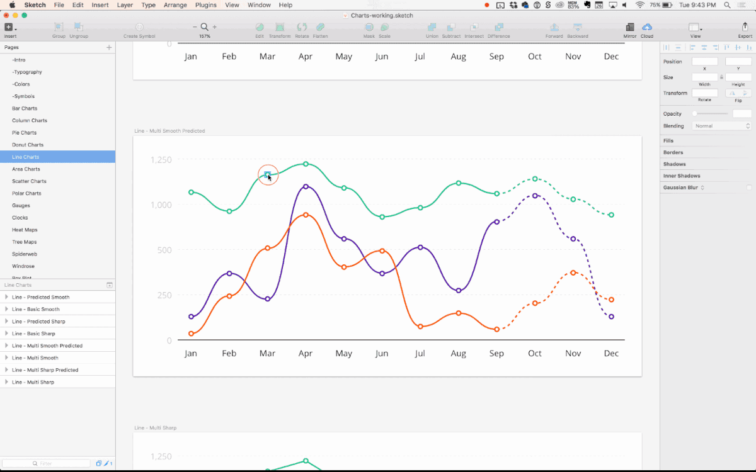Image resolution: width=756 pixels, height=472 pixels.
Task: Expand Line - Basic Sharp artboard
Action: [x=6, y=334]
